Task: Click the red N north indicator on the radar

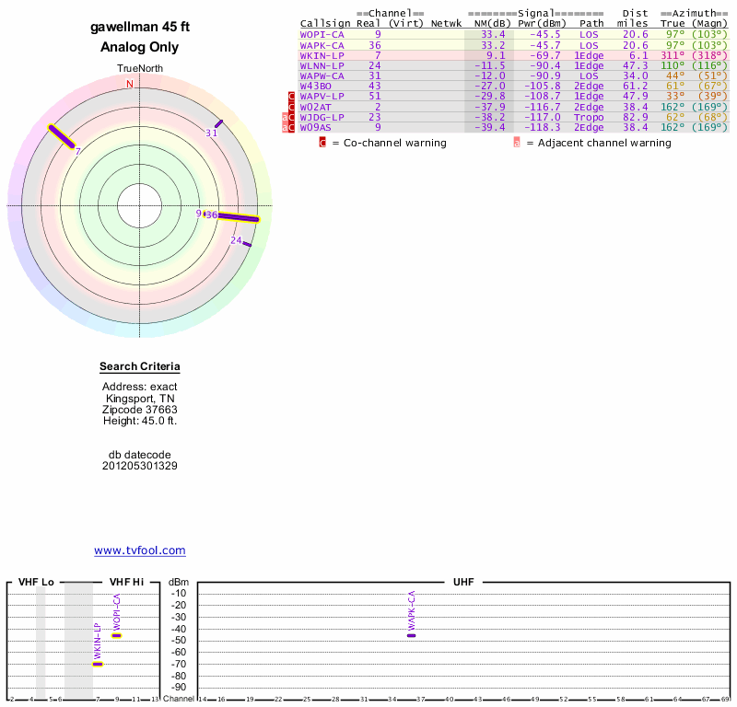Action: [x=130, y=84]
